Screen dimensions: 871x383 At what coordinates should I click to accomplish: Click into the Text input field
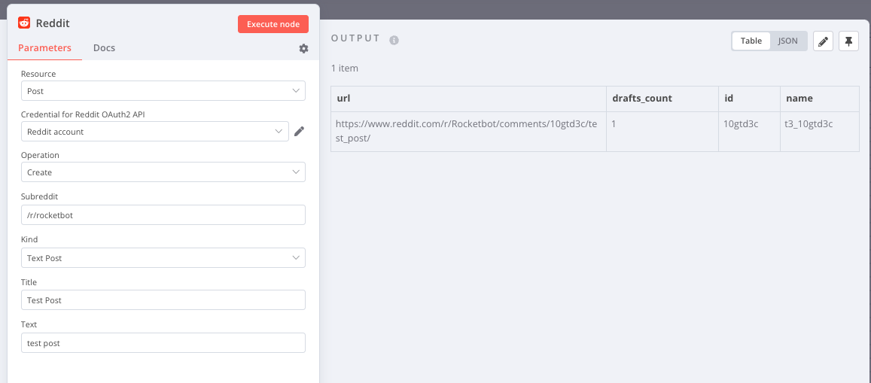click(x=163, y=343)
